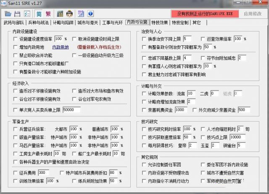The width and height of the screenshot is (269, 194).
Task: Edit the 技巧点上限 field 10000
Action: point(237,137)
